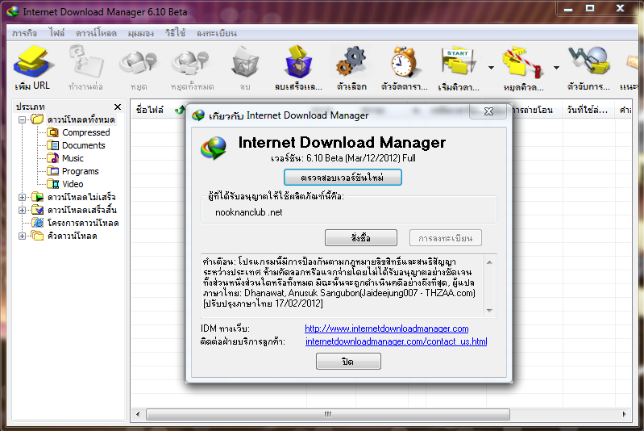The height and width of the screenshot is (431, 644).
Task: Maximize the Internet Download Manager window
Action: 590,9
